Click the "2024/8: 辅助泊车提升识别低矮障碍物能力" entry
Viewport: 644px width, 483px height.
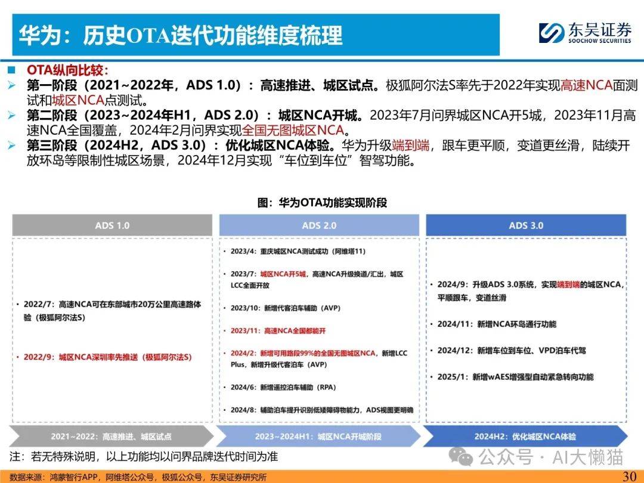pos(318,410)
